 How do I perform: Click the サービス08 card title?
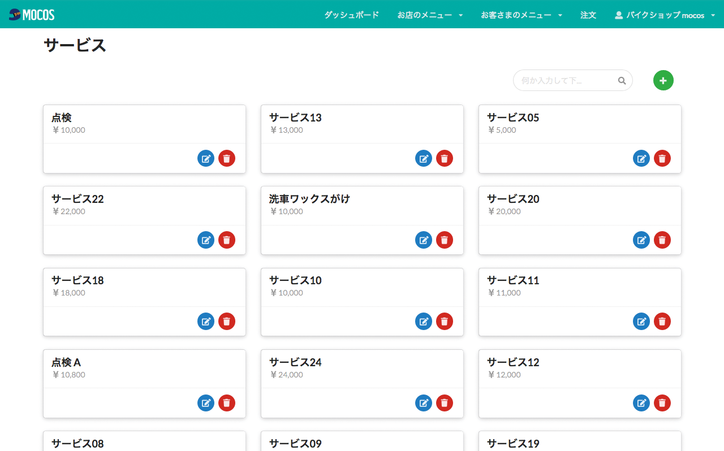click(x=77, y=444)
